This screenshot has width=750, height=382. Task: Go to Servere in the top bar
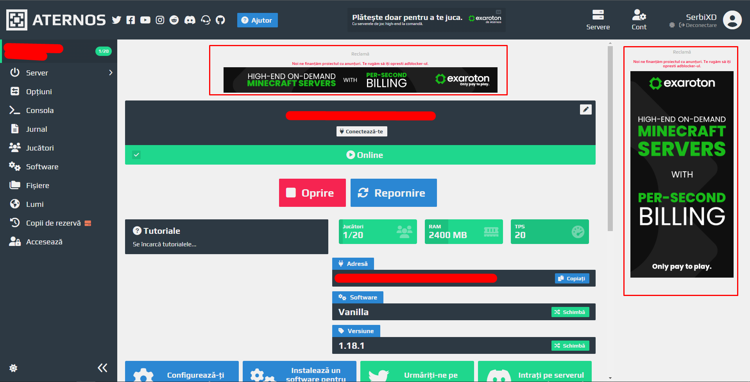[598, 20]
